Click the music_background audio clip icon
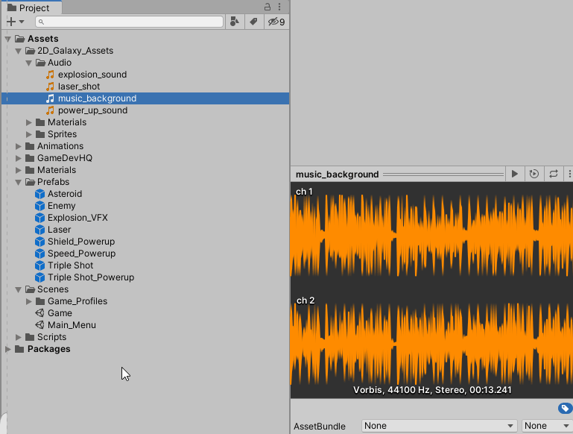573x434 pixels. click(50, 98)
